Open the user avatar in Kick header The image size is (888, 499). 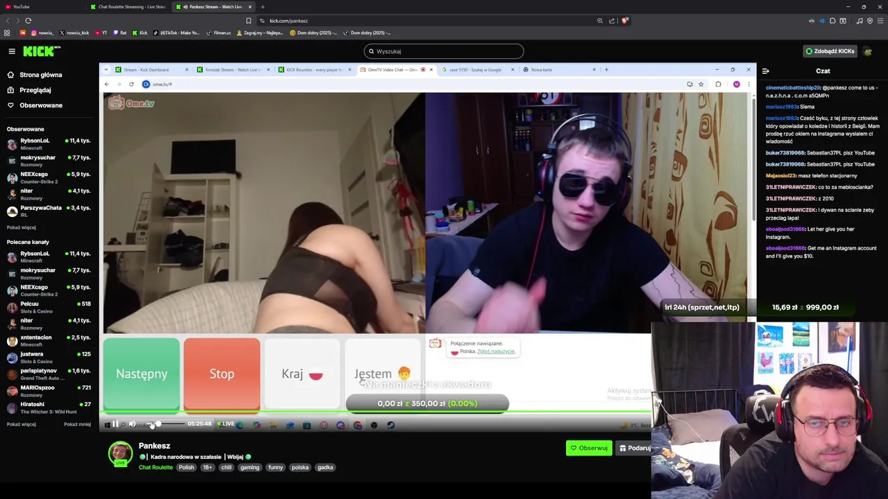point(867,51)
